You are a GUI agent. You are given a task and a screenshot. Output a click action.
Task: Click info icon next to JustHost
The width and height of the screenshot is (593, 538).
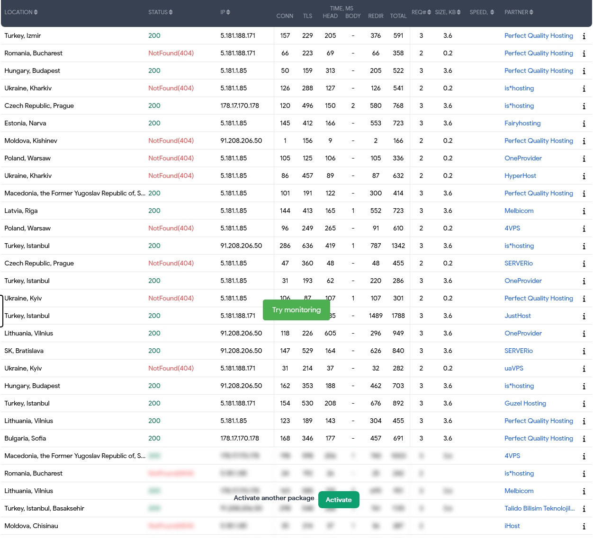coord(584,316)
